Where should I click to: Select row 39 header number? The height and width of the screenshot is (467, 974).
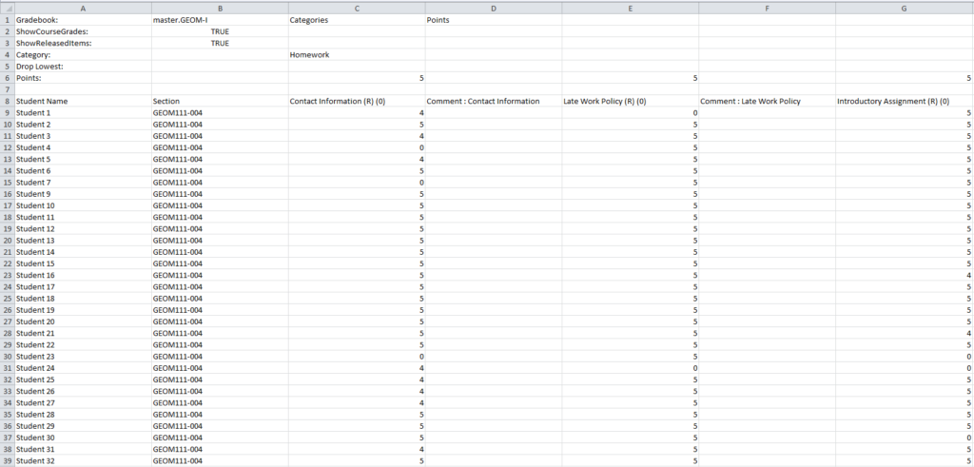pos(7,461)
